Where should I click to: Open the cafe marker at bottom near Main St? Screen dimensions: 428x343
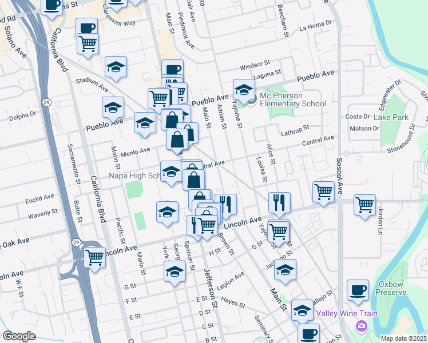tap(309, 333)
